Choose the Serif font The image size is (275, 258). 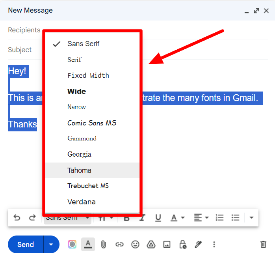pos(92,60)
